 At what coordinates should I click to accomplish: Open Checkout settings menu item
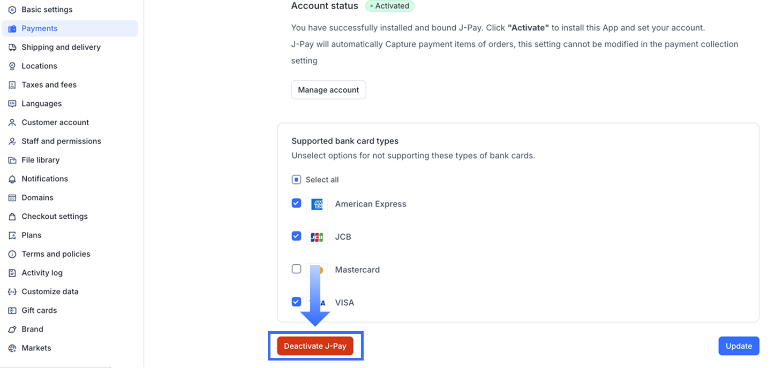tap(54, 216)
